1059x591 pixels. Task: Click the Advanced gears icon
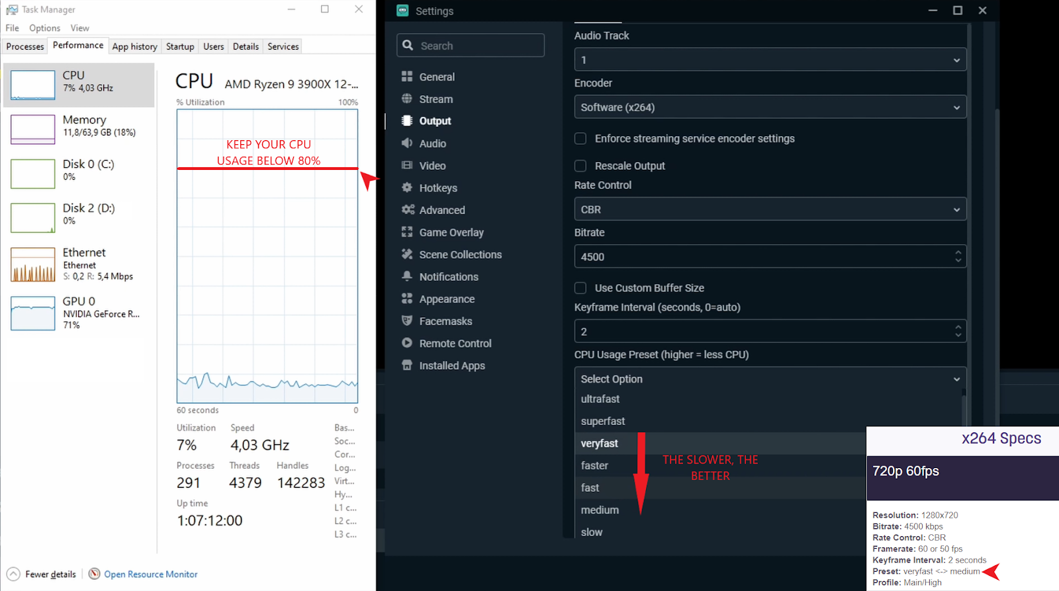click(408, 210)
